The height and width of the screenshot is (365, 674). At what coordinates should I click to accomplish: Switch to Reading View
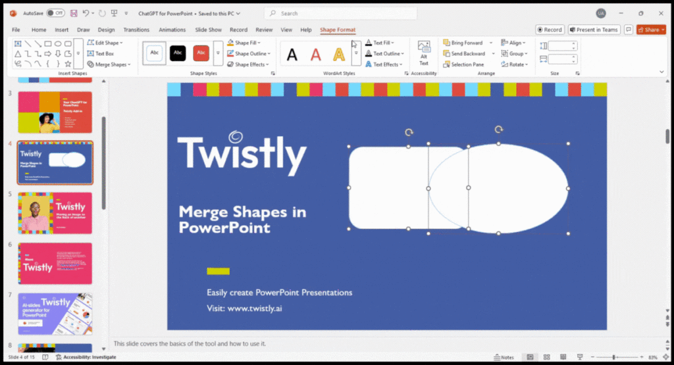point(563,357)
